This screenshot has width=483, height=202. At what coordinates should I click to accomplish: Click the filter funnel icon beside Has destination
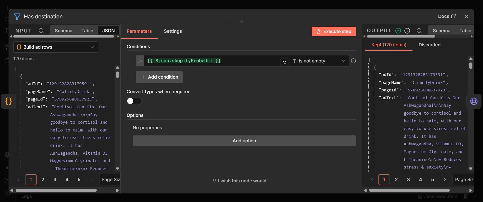click(17, 17)
